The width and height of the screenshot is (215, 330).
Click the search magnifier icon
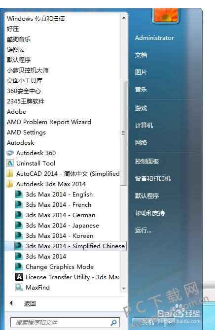113,322
